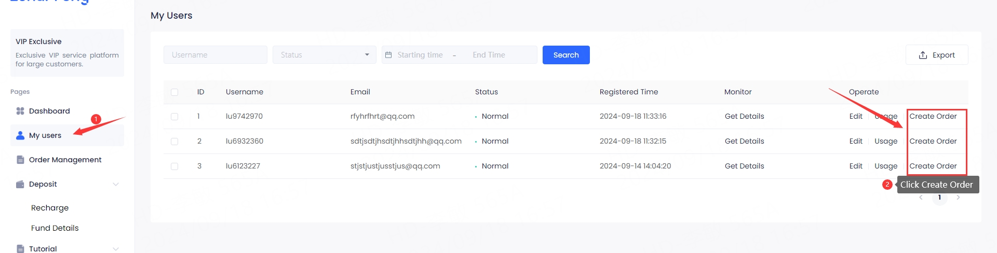Focus the Username search input field
Screen dimensions: 997x253
215,55
